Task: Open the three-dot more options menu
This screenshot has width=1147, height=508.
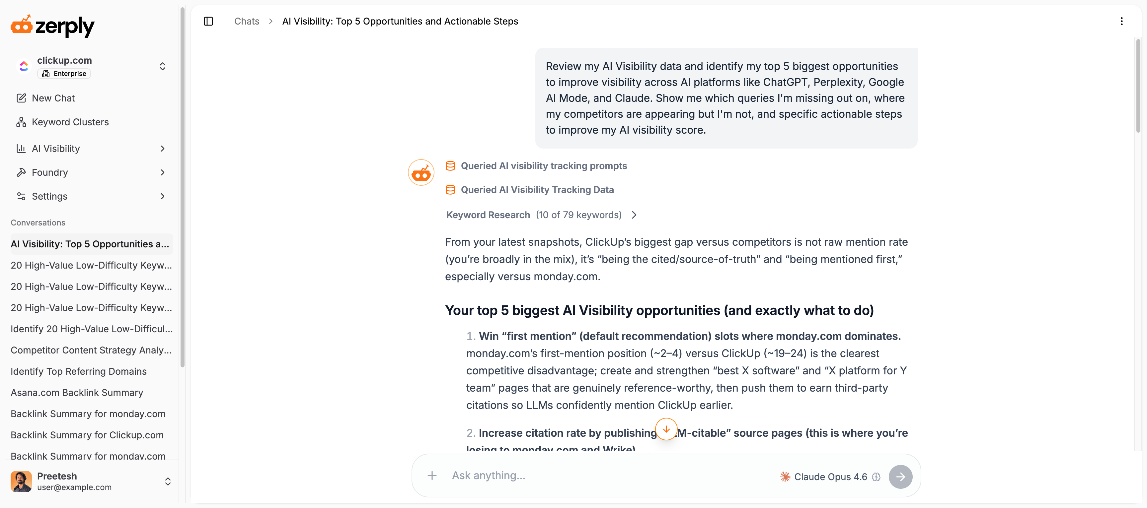Action: [1121, 21]
